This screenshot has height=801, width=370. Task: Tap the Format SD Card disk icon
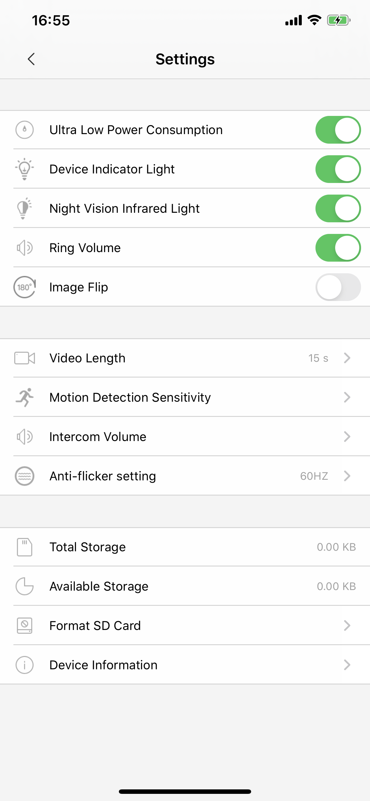click(x=24, y=625)
